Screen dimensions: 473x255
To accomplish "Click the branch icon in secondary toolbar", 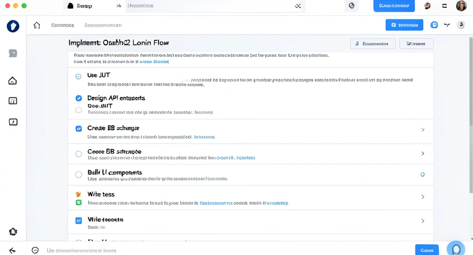I will (x=447, y=25).
